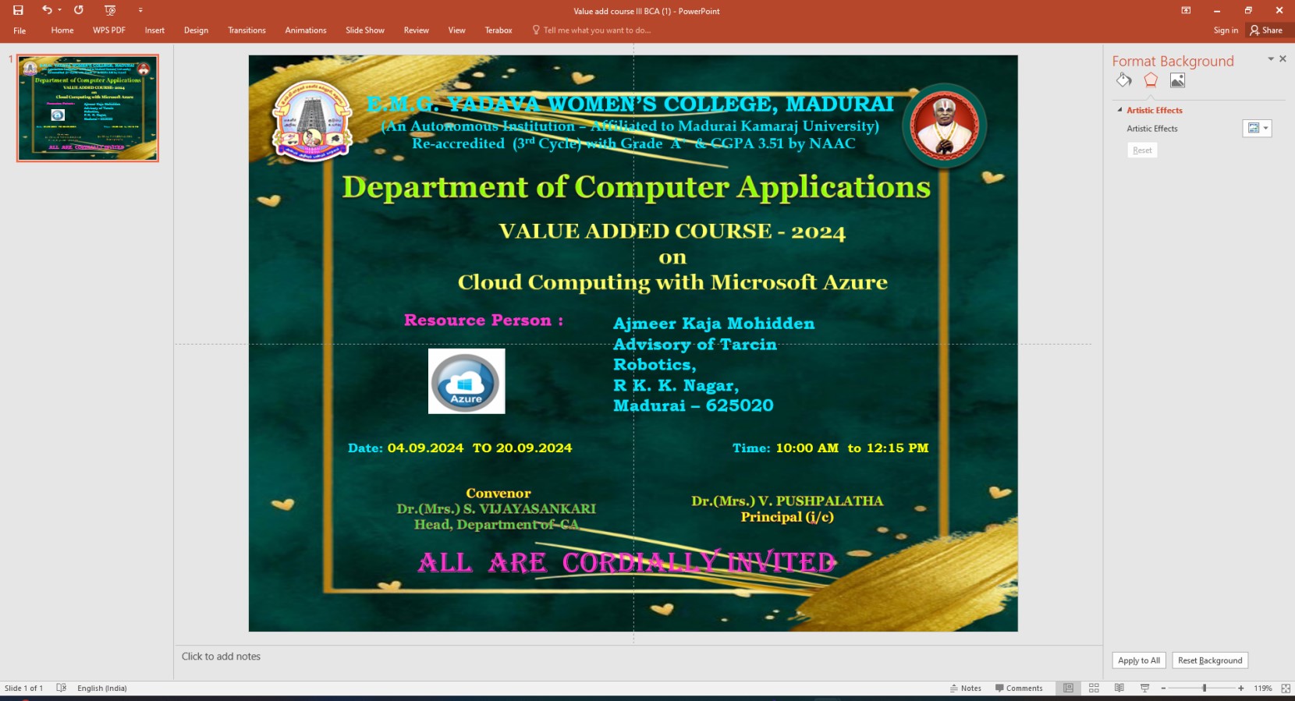Save the presentation using the floppy disk icon
Viewport: 1295px width, 701px height.
click(x=18, y=10)
